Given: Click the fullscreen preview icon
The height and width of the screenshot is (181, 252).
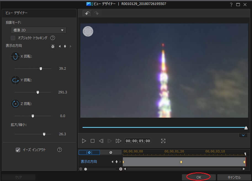Looking at the screenshot, I should coord(163,141).
